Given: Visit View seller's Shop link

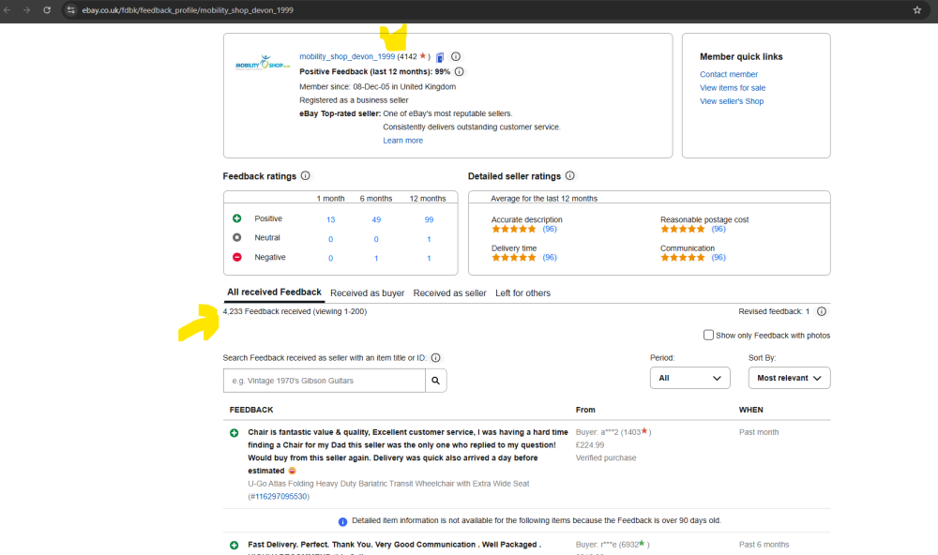Looking at the screenshot, I should pyautogui.click(x=732, y=101).
